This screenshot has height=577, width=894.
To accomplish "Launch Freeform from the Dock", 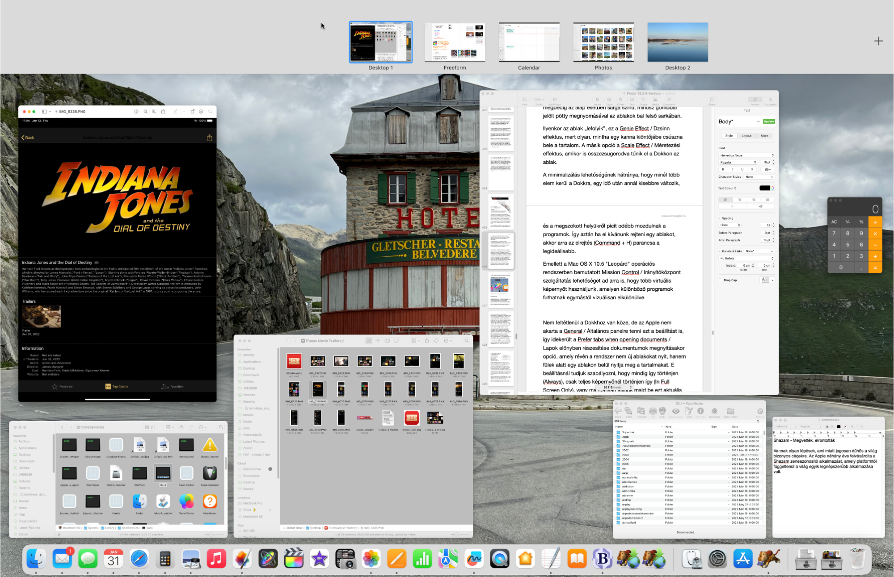I will (x=474, y=559).
